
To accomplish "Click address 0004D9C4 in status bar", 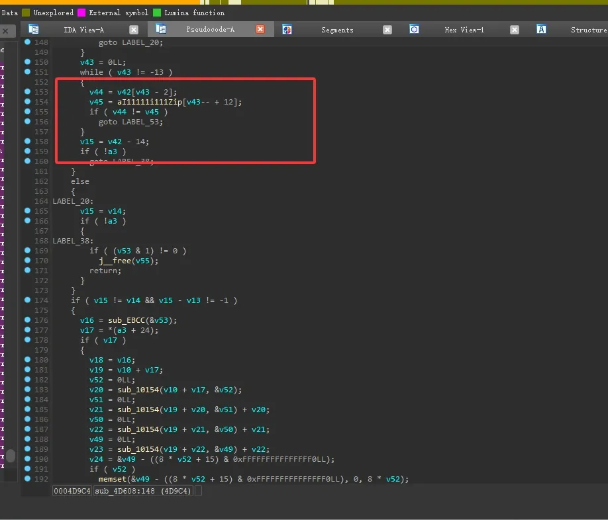I will click(x=72, y=491).
